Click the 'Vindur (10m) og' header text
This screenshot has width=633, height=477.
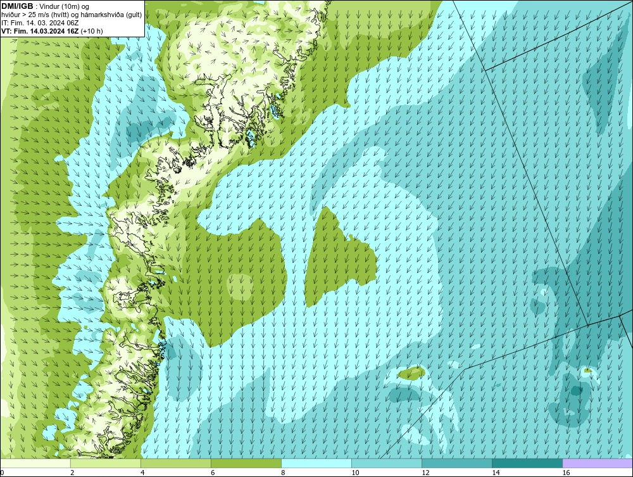[x=65, y=6]
